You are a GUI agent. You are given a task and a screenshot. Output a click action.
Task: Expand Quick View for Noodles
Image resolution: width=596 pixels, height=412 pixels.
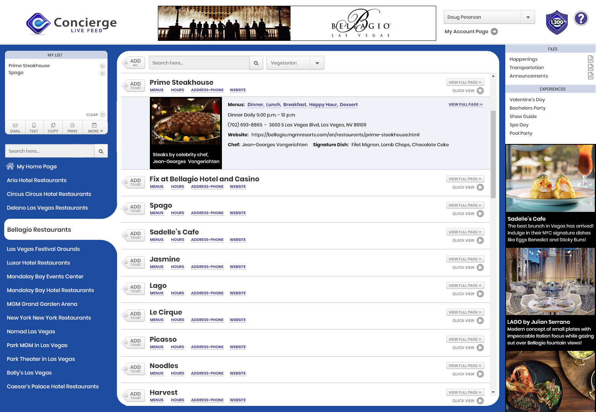[480, 374]
